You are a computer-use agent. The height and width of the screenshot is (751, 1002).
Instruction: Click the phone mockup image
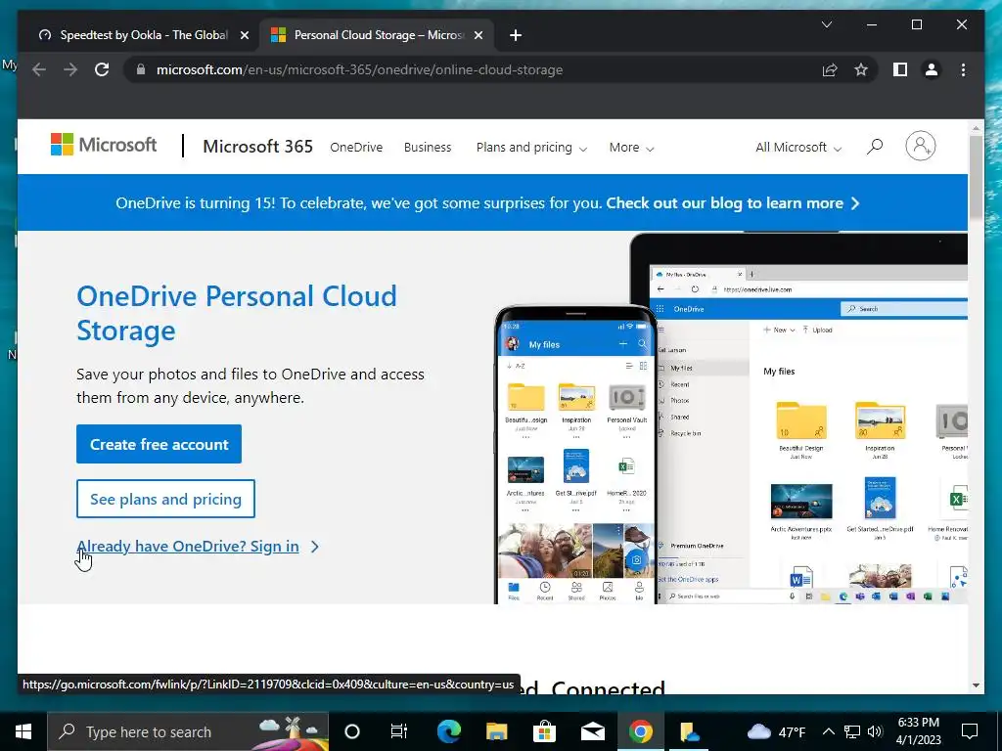[575, 455]
